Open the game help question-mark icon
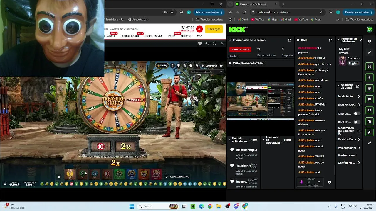 191,66
